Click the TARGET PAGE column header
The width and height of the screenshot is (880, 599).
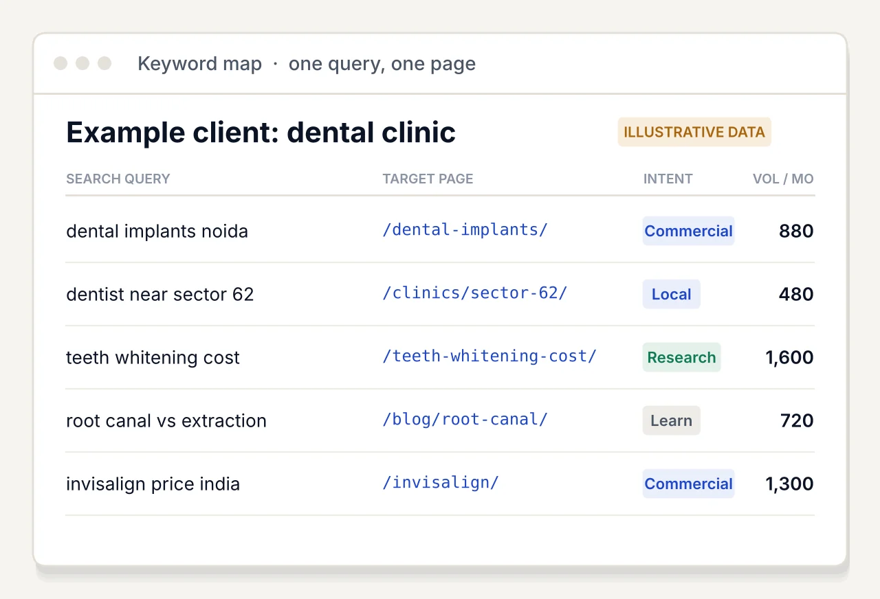pyautogui.click(x=428, y=179)
